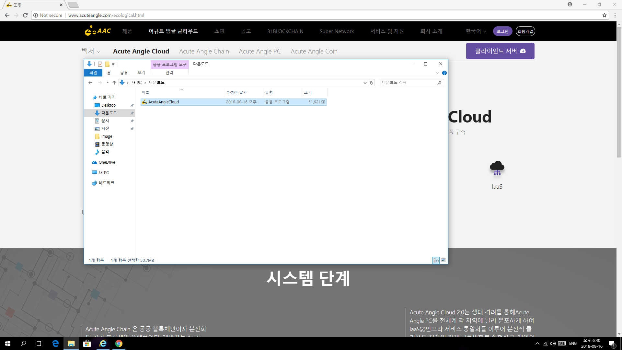Image resolution: width=622 pixels, height=350 pixels.
Task: Select the AcuteAngleCloud file
Action: [x=164, y=102]
